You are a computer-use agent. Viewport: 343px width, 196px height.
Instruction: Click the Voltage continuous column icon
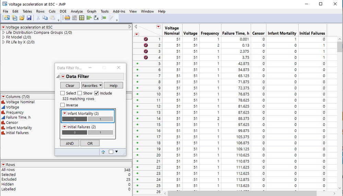coord(3,107)
